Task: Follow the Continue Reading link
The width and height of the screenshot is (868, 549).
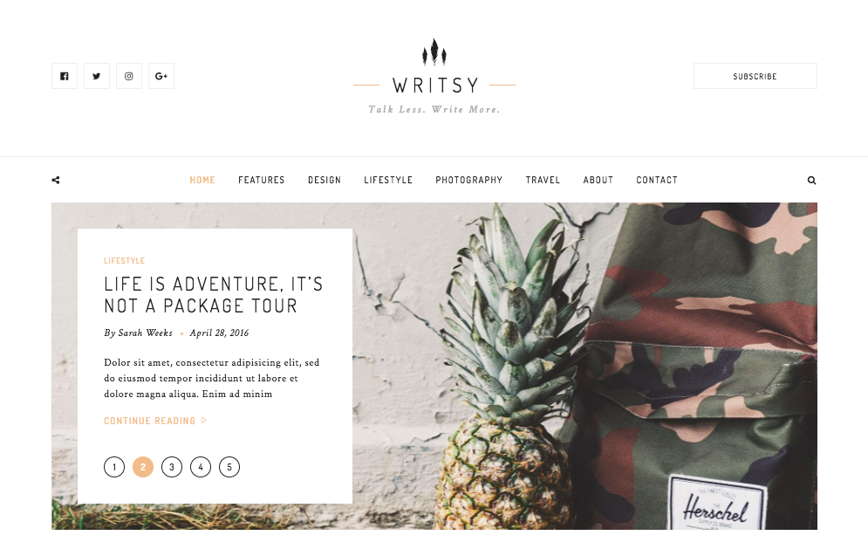Action: pos(149,421)
